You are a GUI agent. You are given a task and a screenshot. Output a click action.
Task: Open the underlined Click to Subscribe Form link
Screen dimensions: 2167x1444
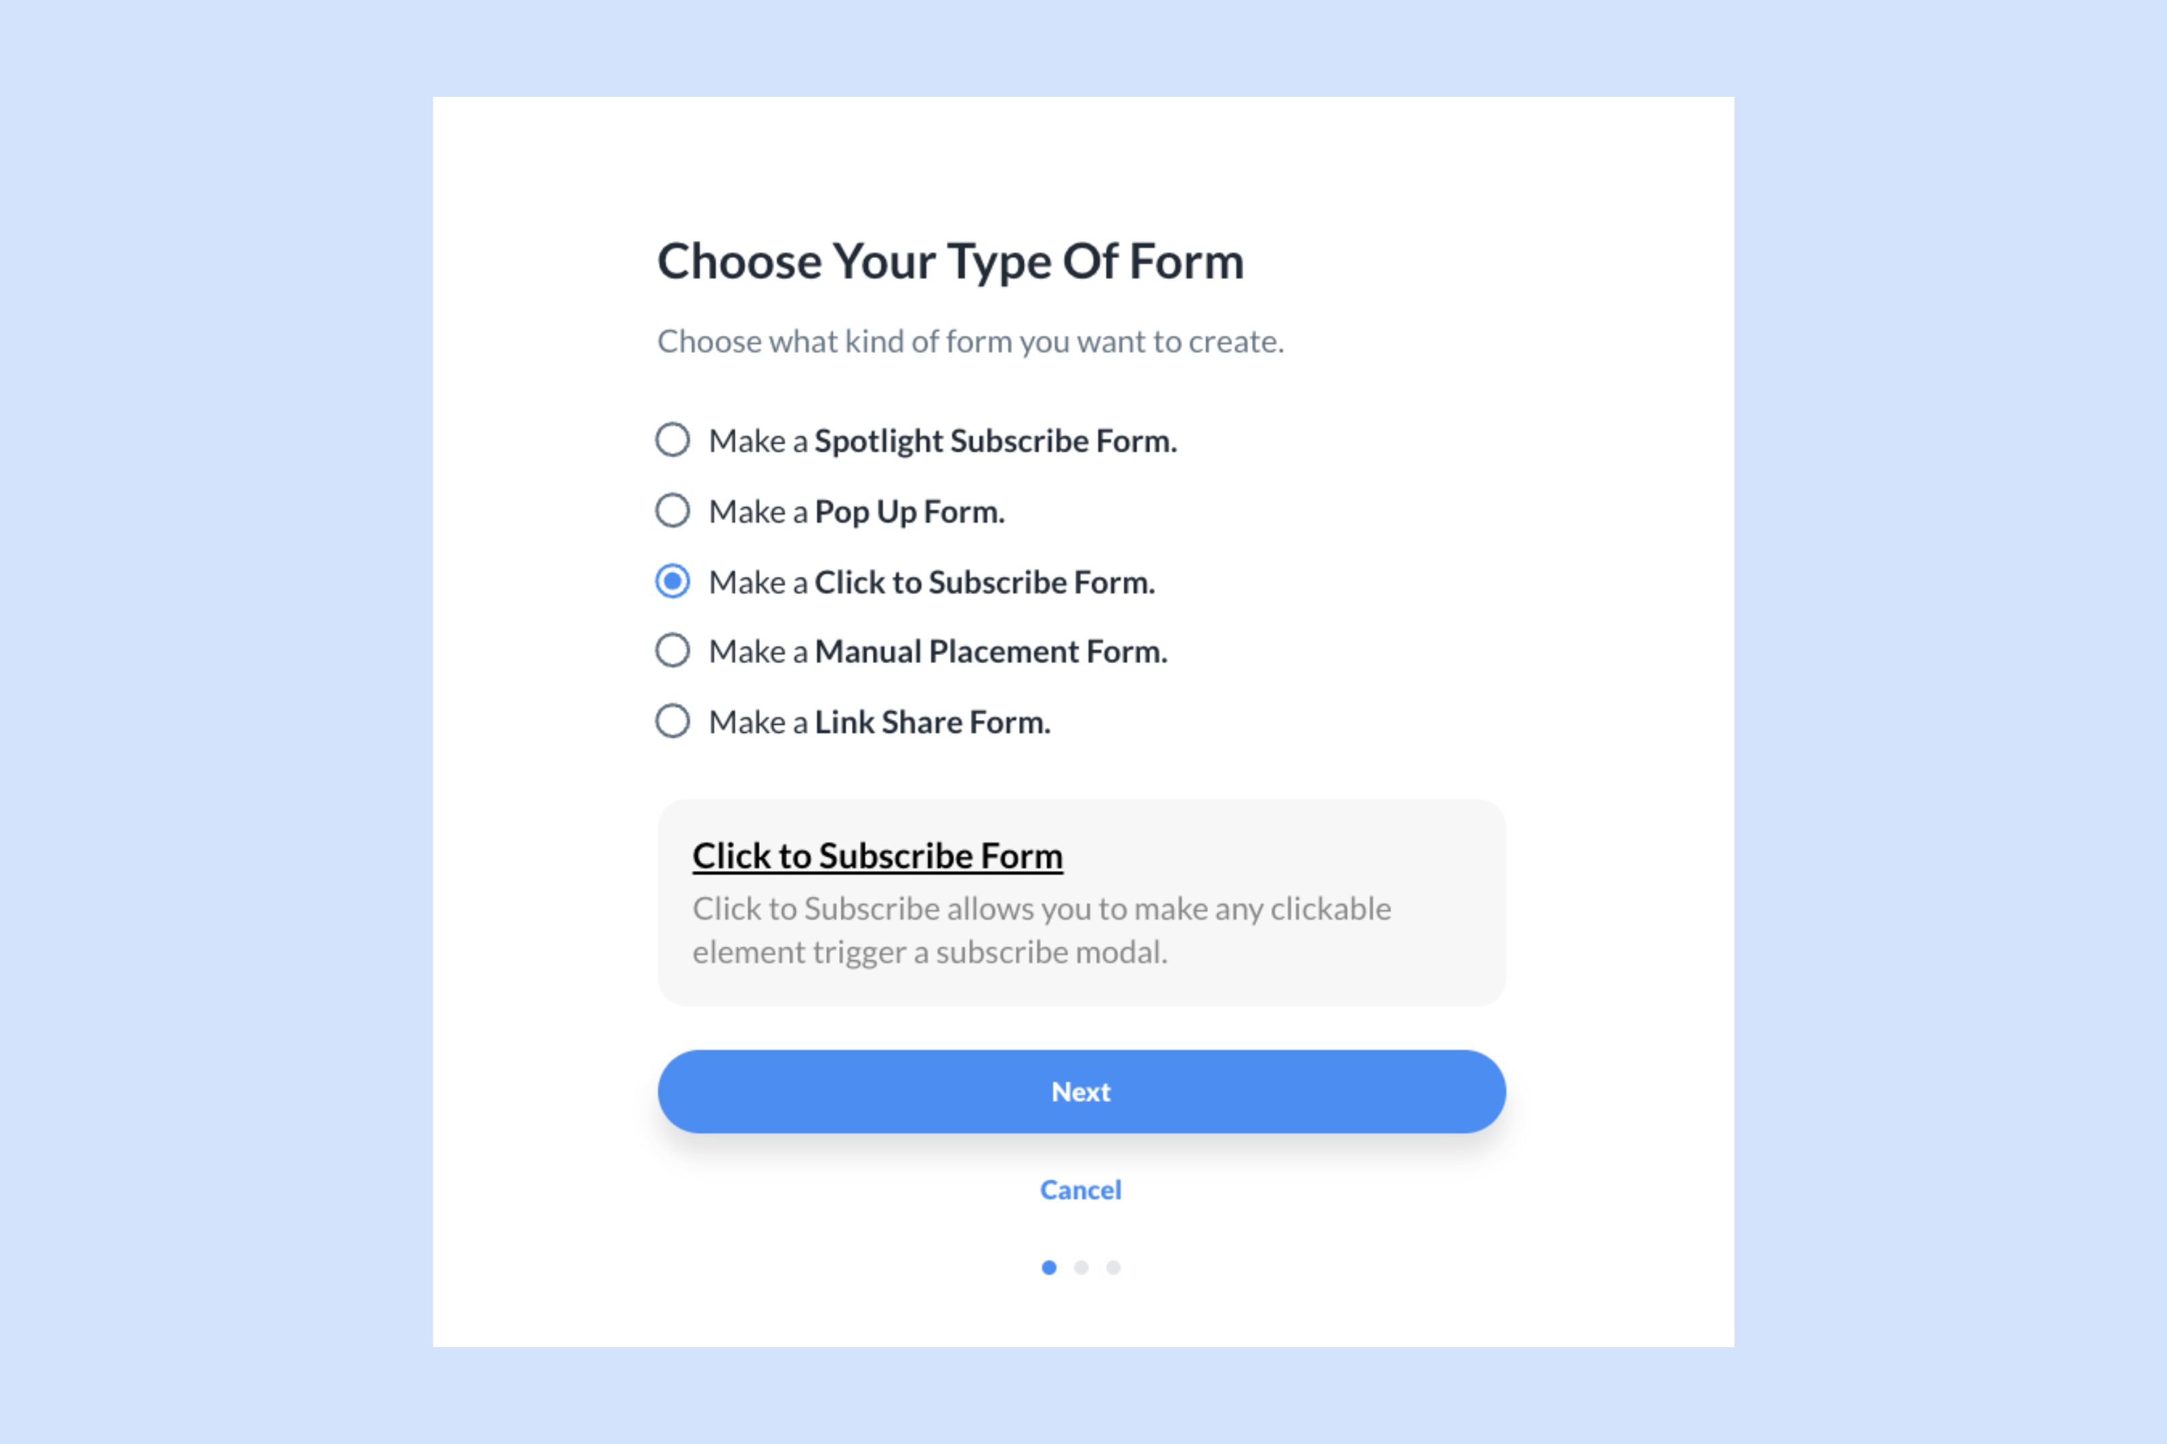(x=877, y=855)
